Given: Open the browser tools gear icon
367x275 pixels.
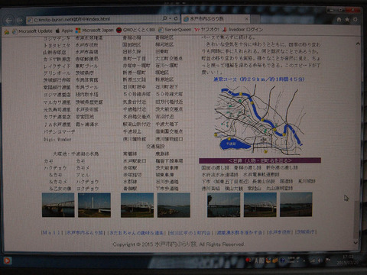Looking at the screenshot, I should pos(355,19).
